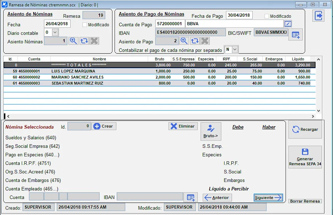Select the Mariano Sanchez Aviles row
Viewport: 333px width, 215px height.
tap(77, 77)
